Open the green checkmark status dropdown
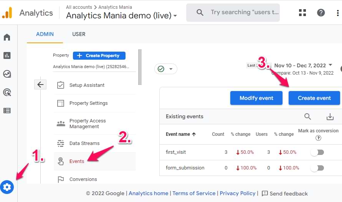The width and height of the screenshot is (342, 202). tap(166, 69)
